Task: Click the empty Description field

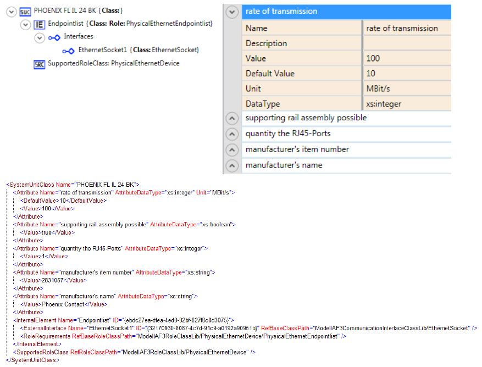Action: 407,43
